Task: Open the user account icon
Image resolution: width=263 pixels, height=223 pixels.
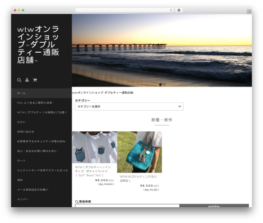Action: coord(27,80)
